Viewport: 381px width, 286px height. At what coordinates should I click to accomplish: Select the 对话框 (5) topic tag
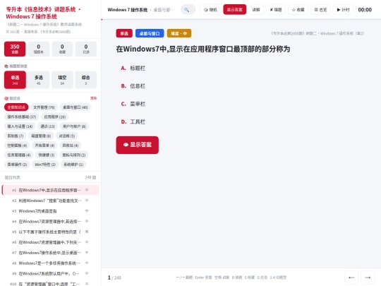(x=67, y=136)
